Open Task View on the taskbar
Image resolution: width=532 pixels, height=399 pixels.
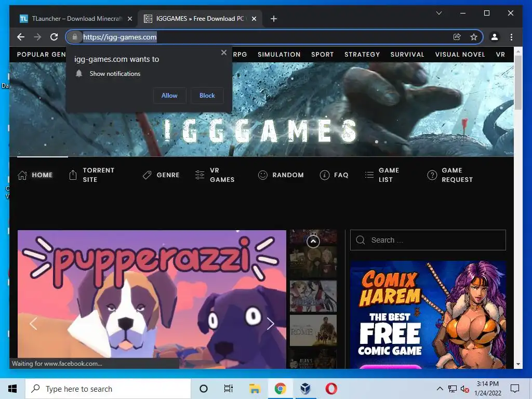coord(229,389)
